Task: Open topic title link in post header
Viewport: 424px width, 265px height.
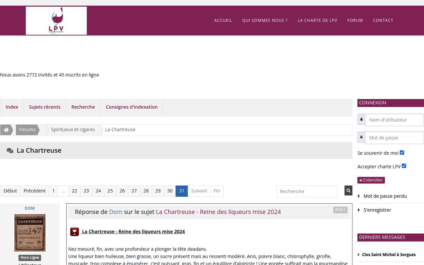Action: 218,212
